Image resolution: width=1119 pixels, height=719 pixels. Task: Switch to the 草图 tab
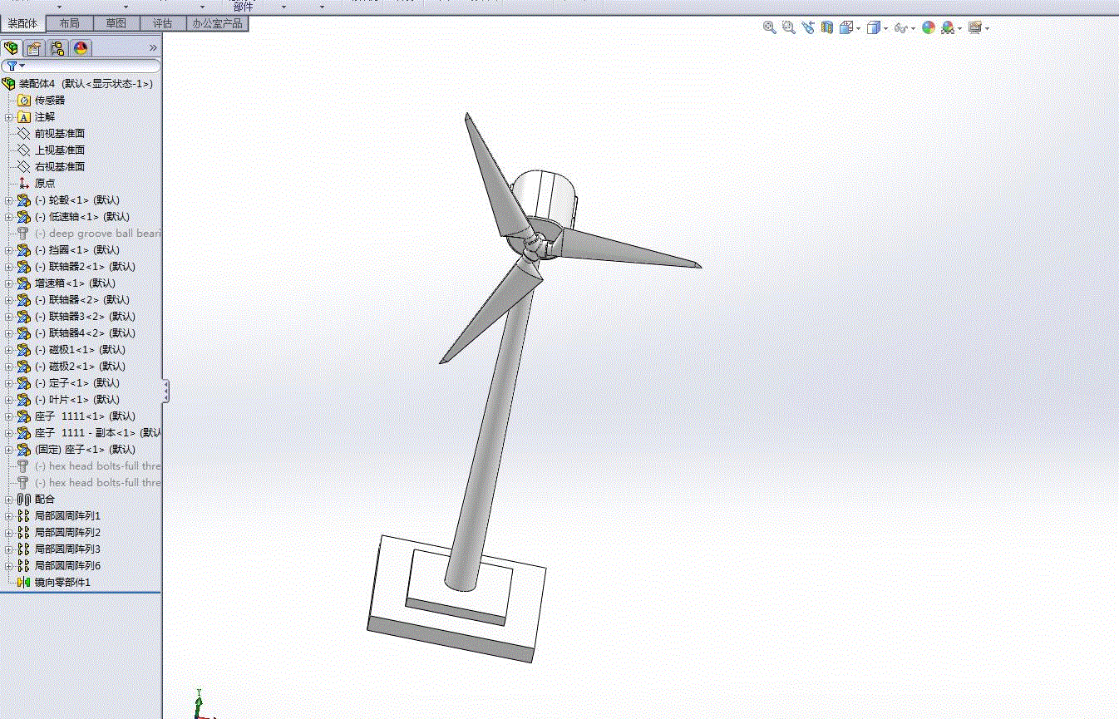pos(116,23)
